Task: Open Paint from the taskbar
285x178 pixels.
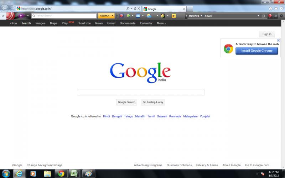Action: [88, 174]
